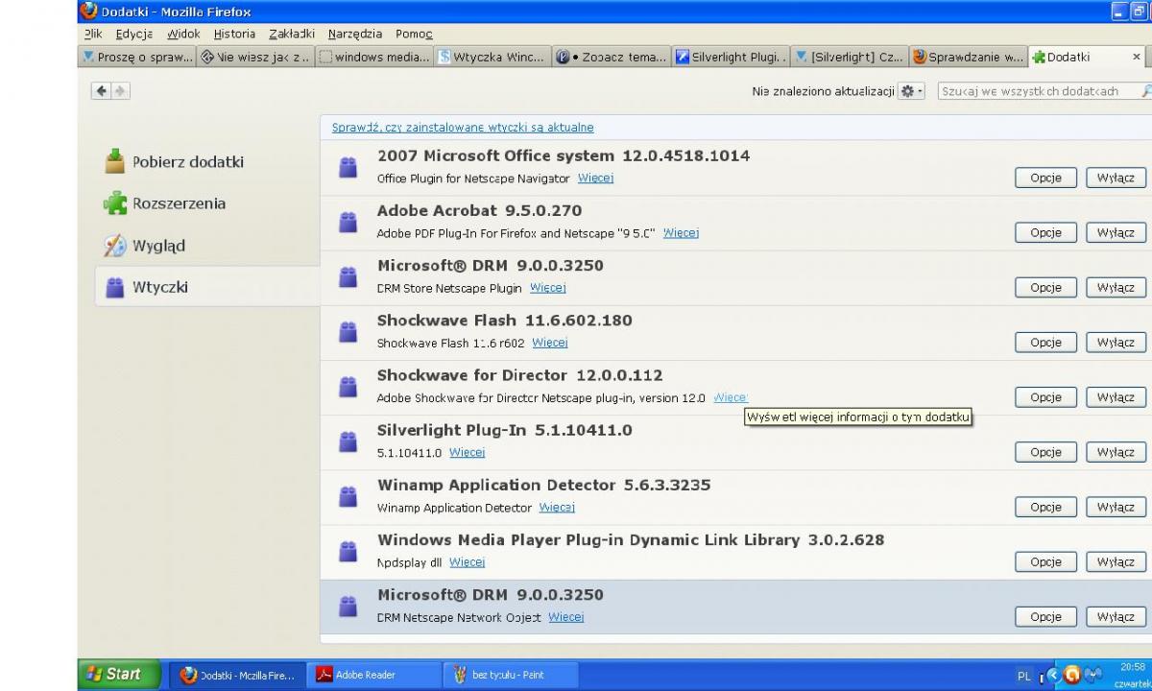Image resolution: width=1152 pixels, height=691 pixels.
Task: Open Opcje for Silverlight Plug-In
Action: click(x=1045, y=451)
